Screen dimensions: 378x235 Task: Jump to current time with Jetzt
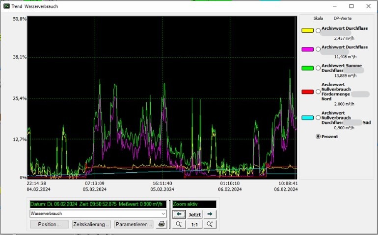click(194, 214)
